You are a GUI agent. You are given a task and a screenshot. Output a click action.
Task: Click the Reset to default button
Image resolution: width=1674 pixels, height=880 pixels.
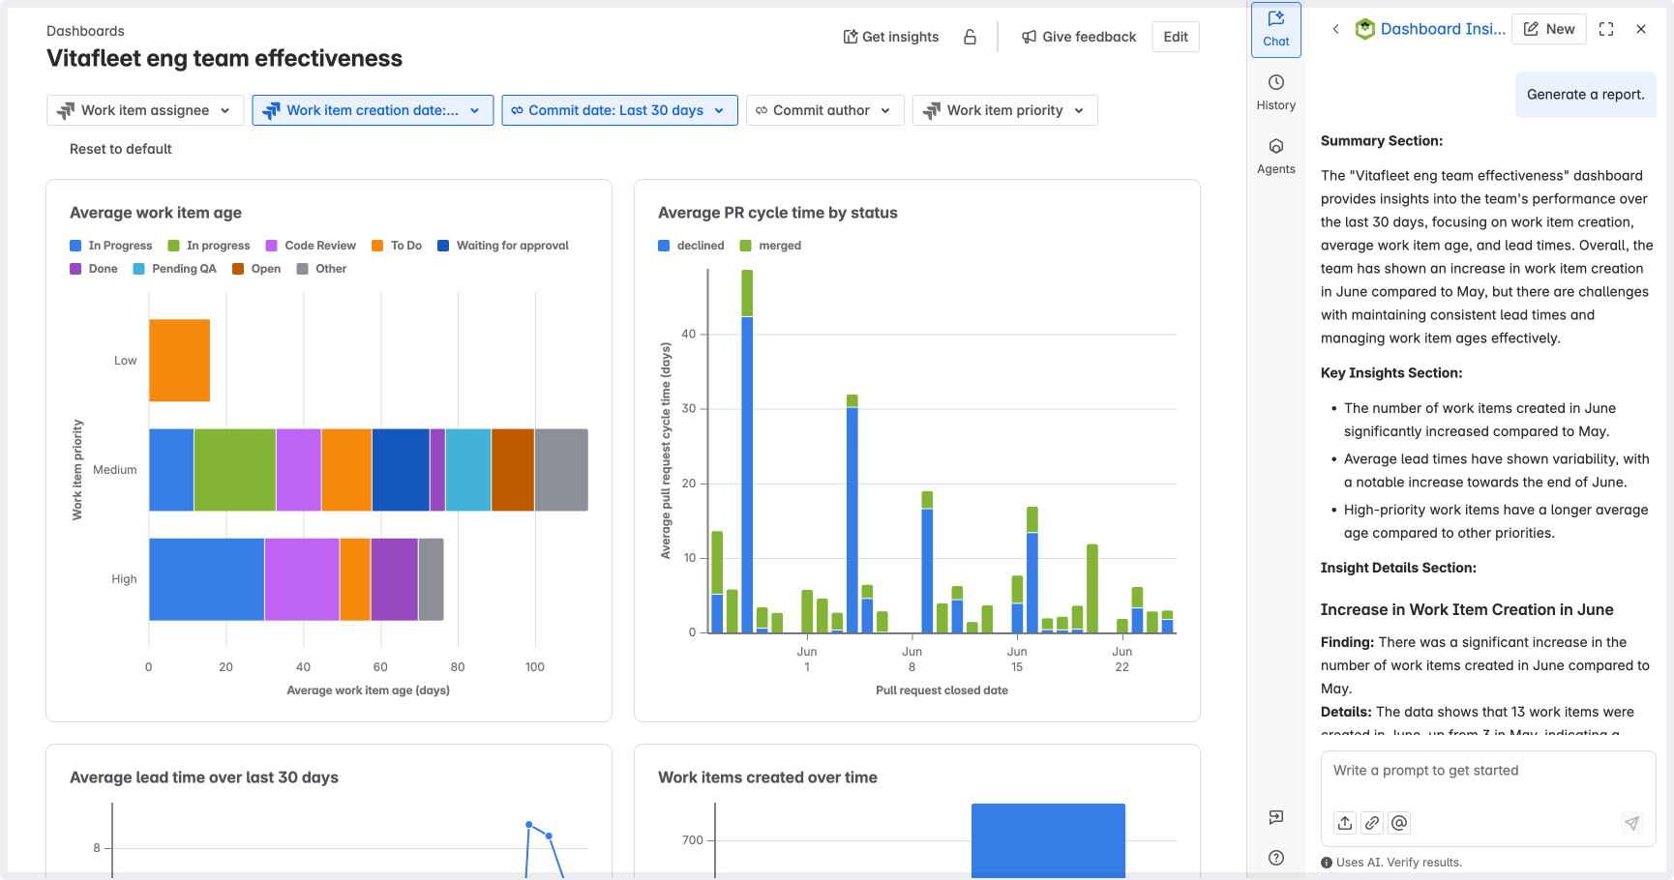(x=121, y=149)
